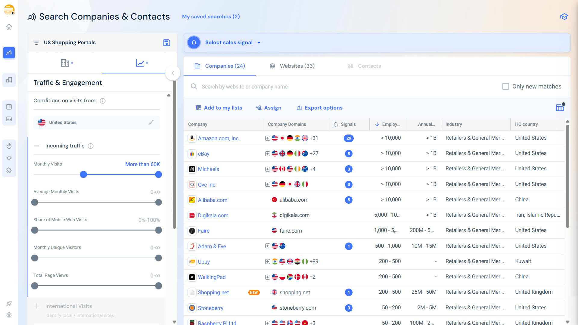This screenshot has width=578, height=325.
Task: Click the website or company search field
Action: coord(244,87)
